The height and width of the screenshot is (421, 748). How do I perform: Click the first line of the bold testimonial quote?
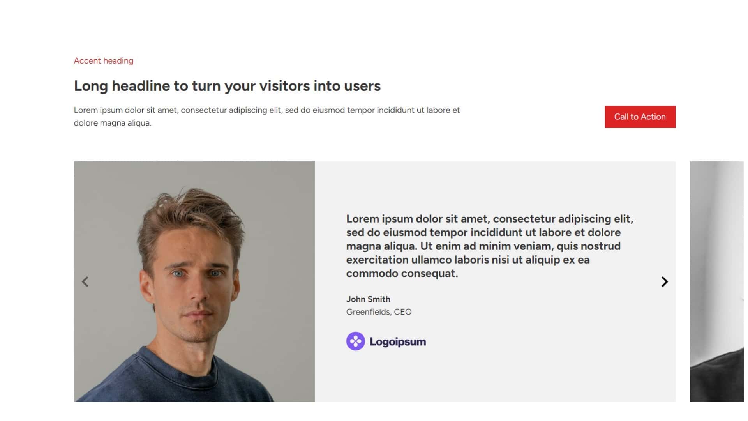[x=489, y=219]
